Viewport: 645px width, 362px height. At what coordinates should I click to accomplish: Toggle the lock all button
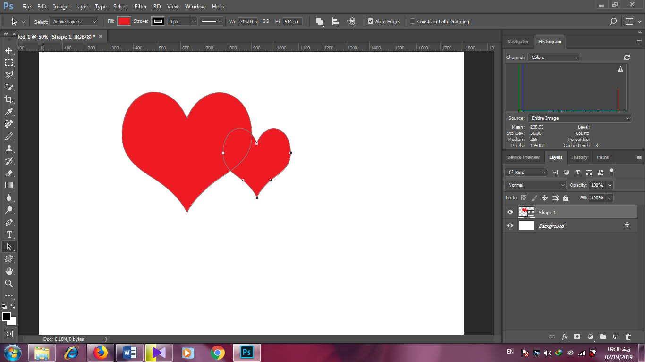[566, 198]
